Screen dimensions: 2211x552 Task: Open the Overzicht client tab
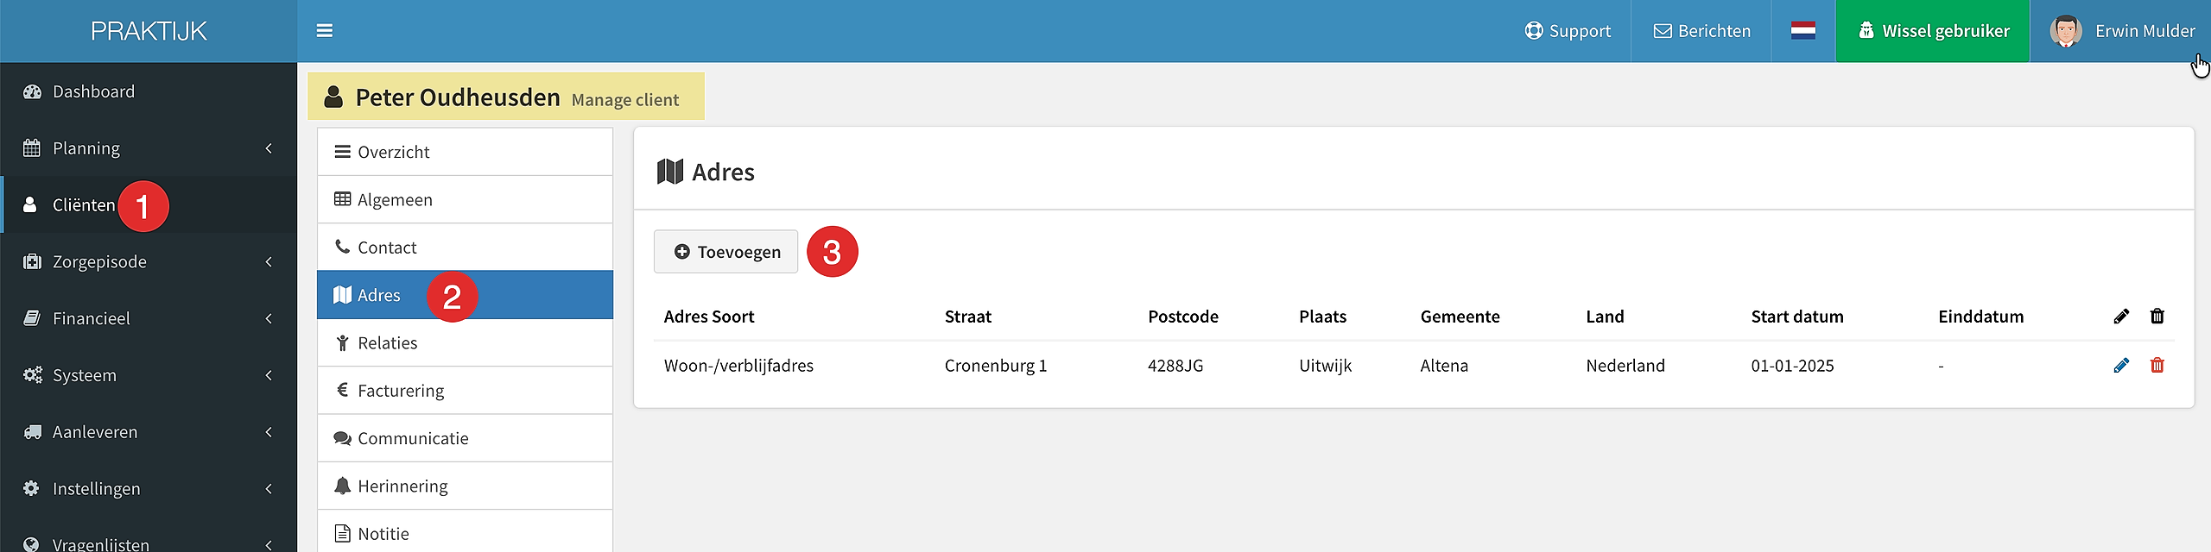[x=465, y=152]
